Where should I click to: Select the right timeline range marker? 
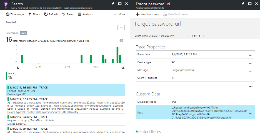pyautogui.click(x=123, y=68)
